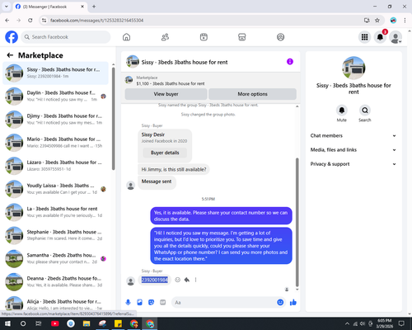Click the View buyer button
The image size is (412, 330).
tap(166, 94)
